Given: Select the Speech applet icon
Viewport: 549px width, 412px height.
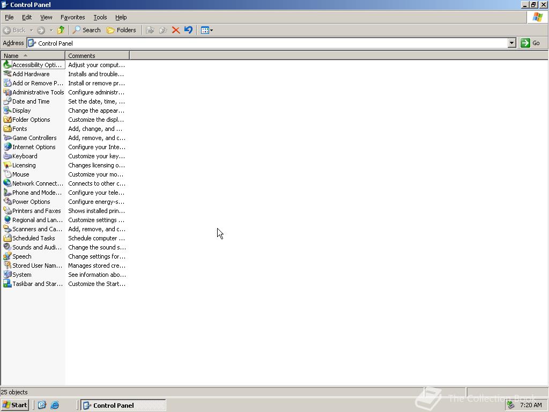Looking at the screenshot, I should coord(7,256).
